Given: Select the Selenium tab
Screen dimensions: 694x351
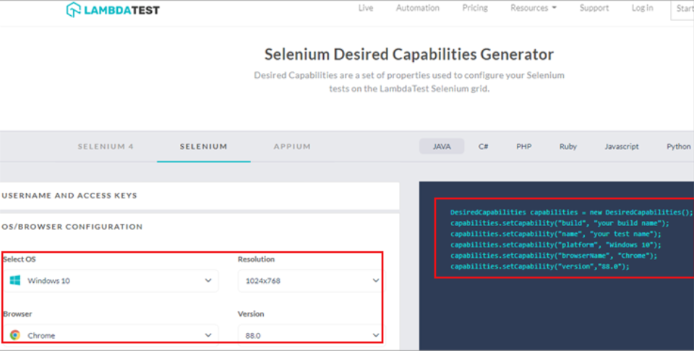Looking at the screenshot, I should (203, 147).
